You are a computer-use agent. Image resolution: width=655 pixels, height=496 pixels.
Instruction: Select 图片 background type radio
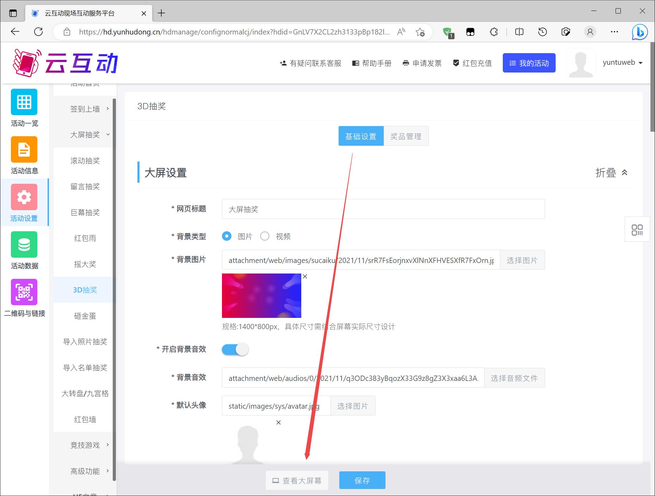pos(227,236)
